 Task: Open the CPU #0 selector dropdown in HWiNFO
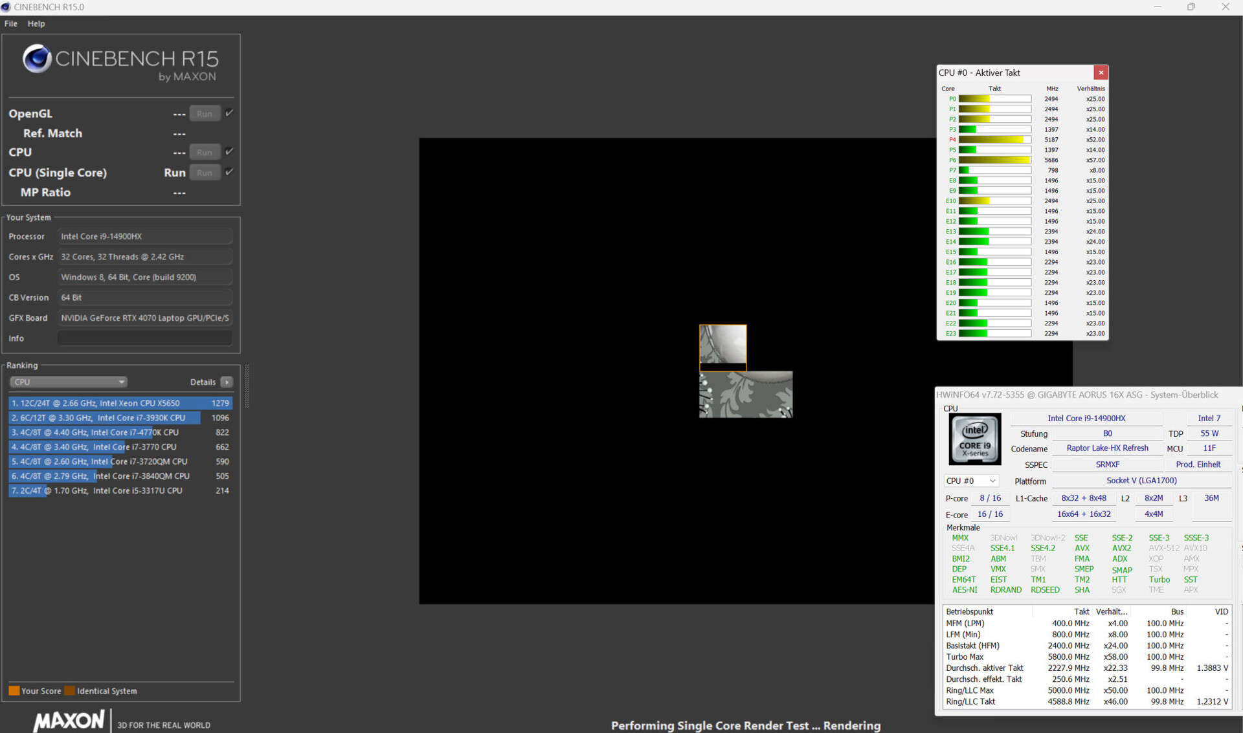(970, 481)
